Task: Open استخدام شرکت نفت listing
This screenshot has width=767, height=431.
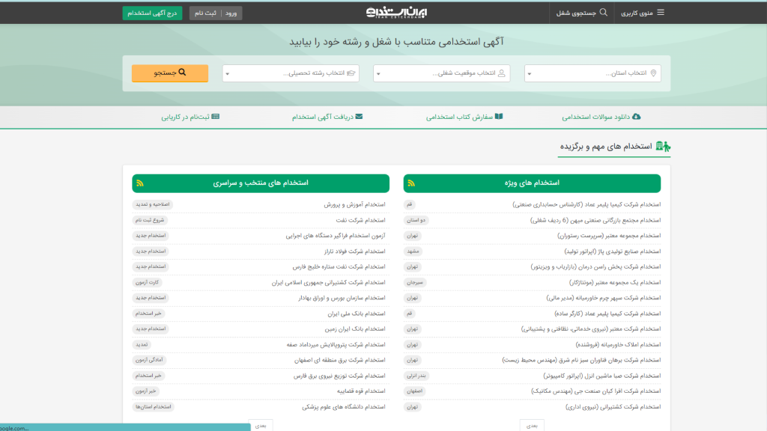Action: tap(360, 220)
